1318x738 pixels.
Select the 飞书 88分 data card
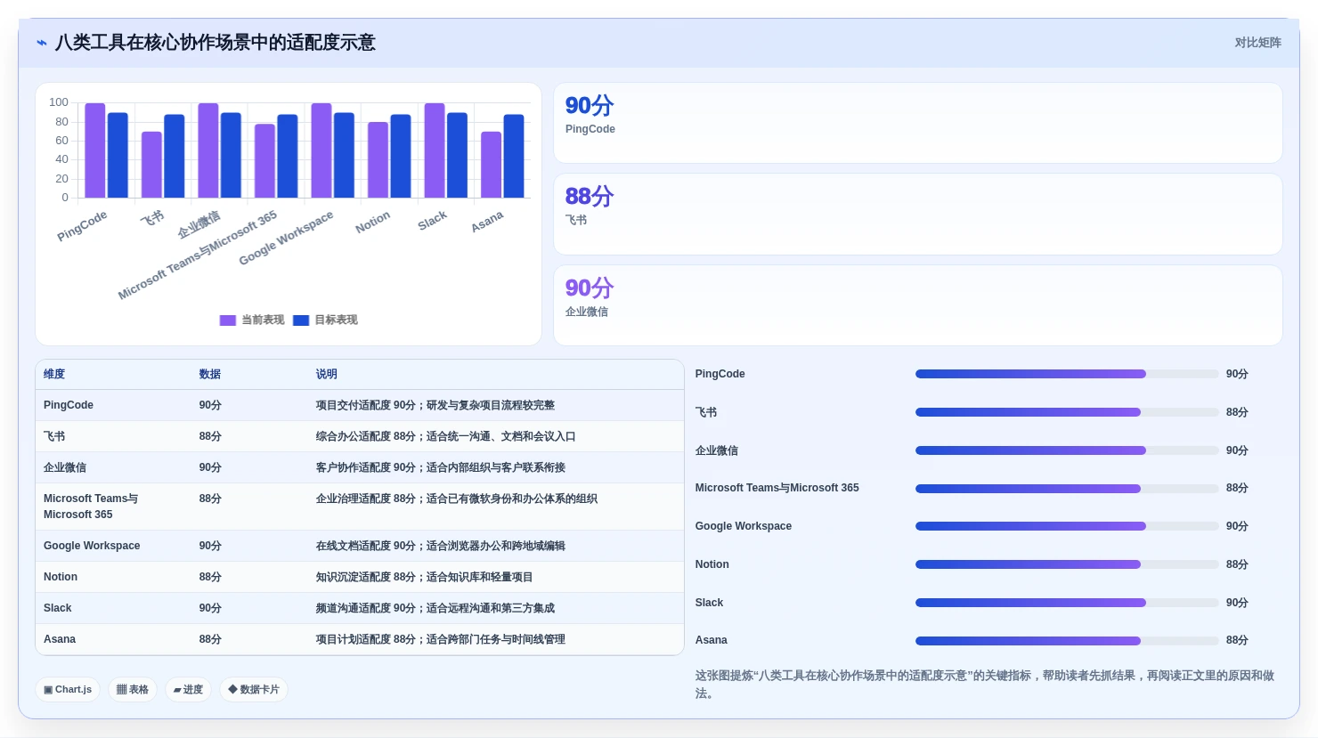click(918, 215)
